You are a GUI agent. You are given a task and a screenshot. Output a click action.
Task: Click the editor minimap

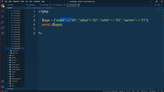click(159, 10)
